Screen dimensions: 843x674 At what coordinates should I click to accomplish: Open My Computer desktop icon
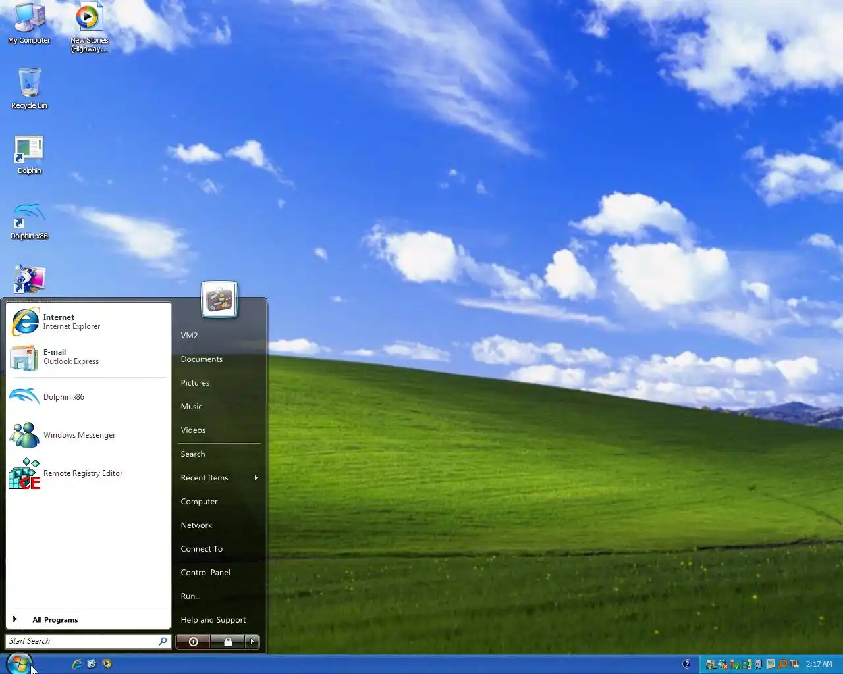tap(29, 24)
